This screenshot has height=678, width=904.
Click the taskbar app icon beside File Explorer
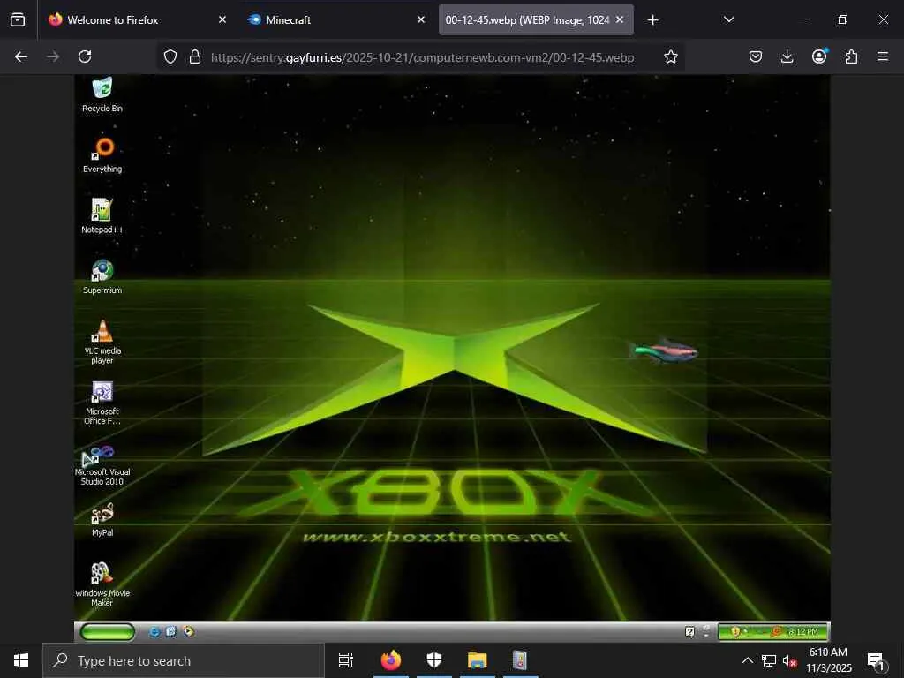click(x=521, y=660)
